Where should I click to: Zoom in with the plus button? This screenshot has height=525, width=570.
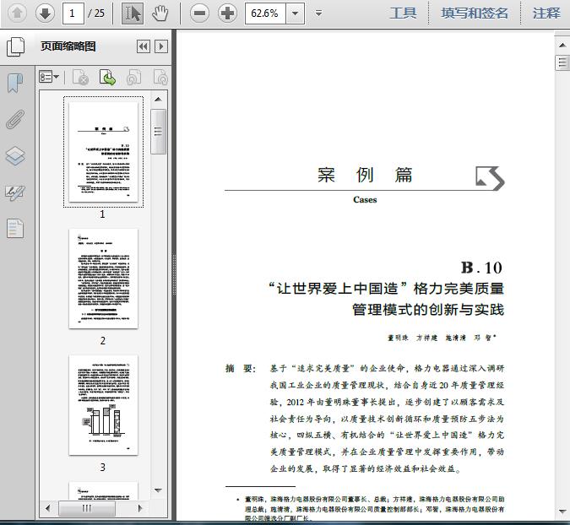(227, 14)
